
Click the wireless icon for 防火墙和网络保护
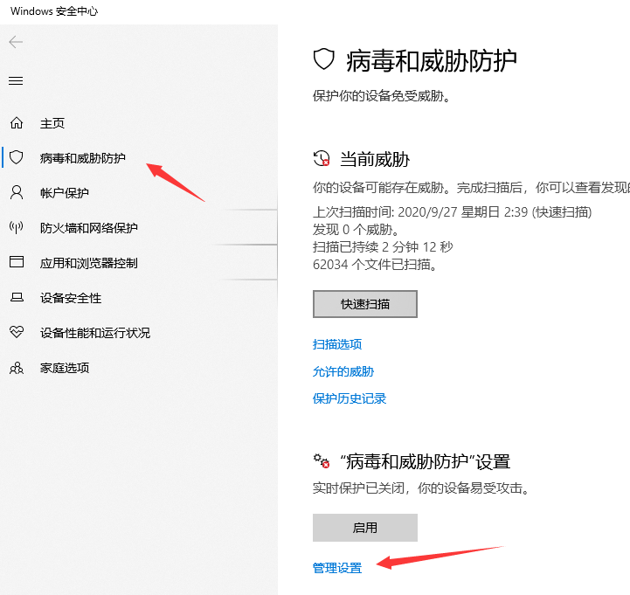pos(16,228)
